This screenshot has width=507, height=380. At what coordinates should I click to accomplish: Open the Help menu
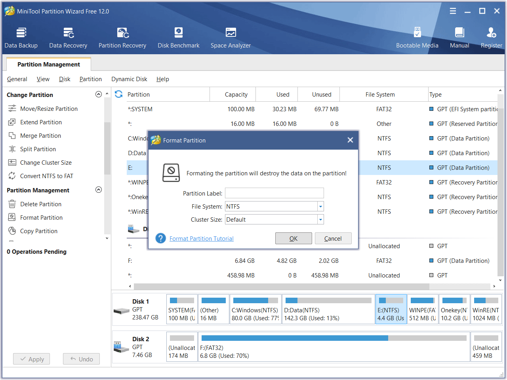tap(163, 79)
